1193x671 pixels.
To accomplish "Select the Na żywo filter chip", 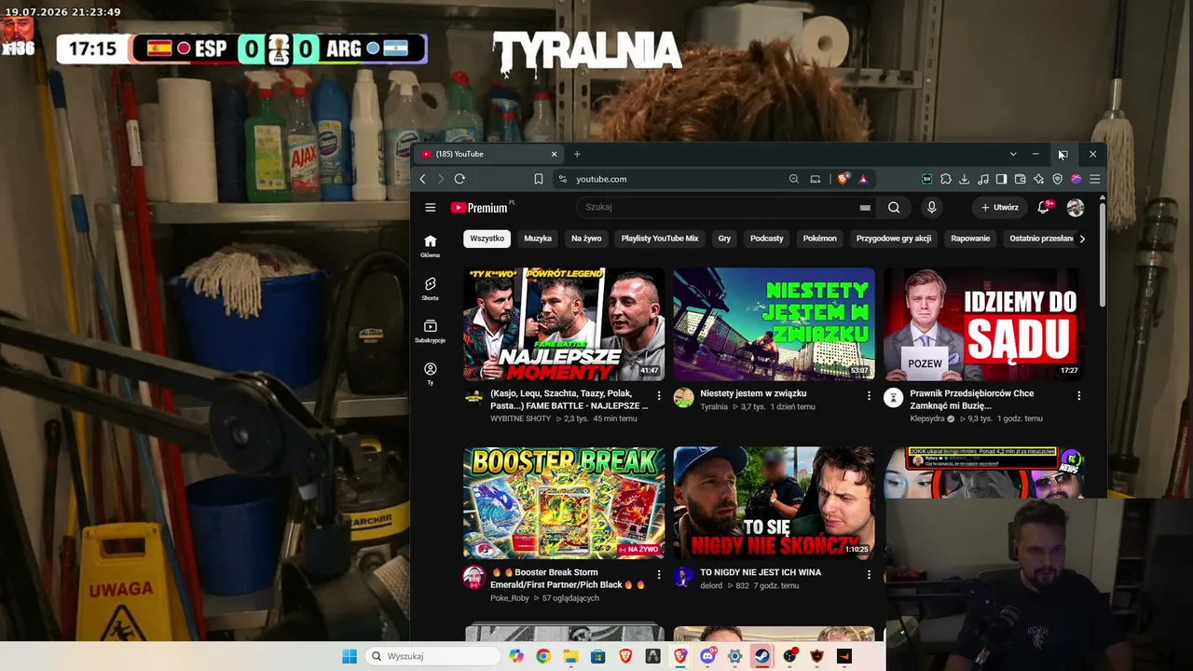I will tap(586, 239).
